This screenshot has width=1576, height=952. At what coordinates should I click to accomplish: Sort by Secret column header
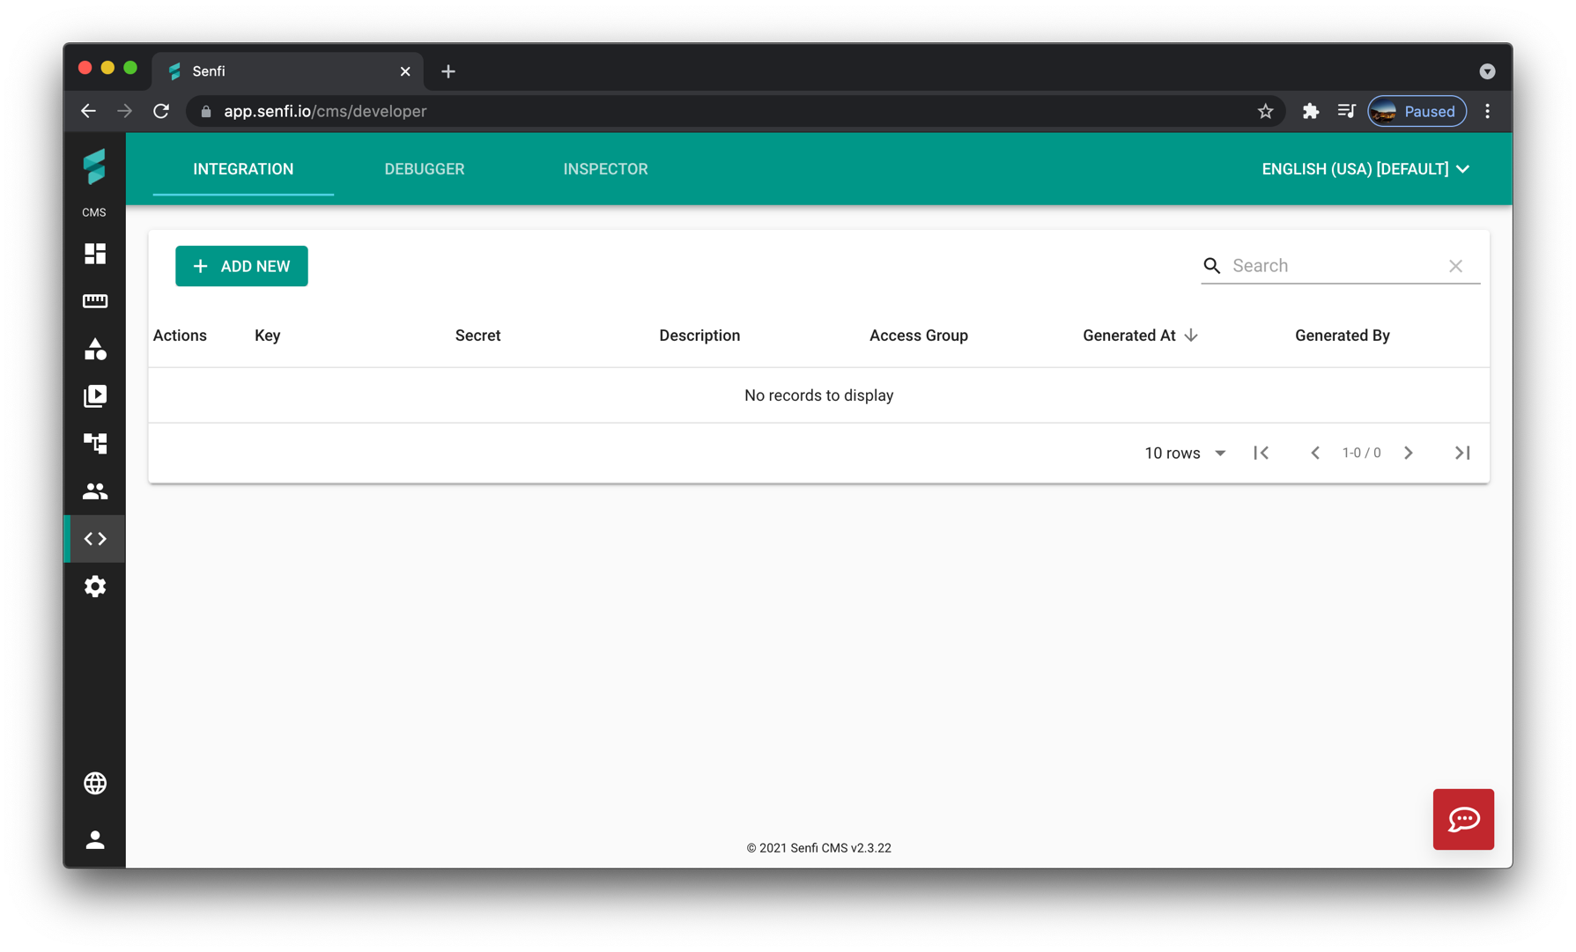coord(477,336)
